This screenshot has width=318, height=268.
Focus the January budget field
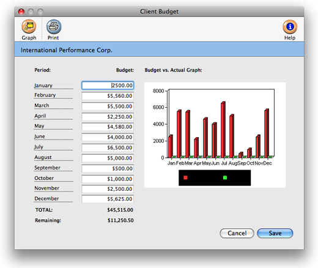click(108, 85)
